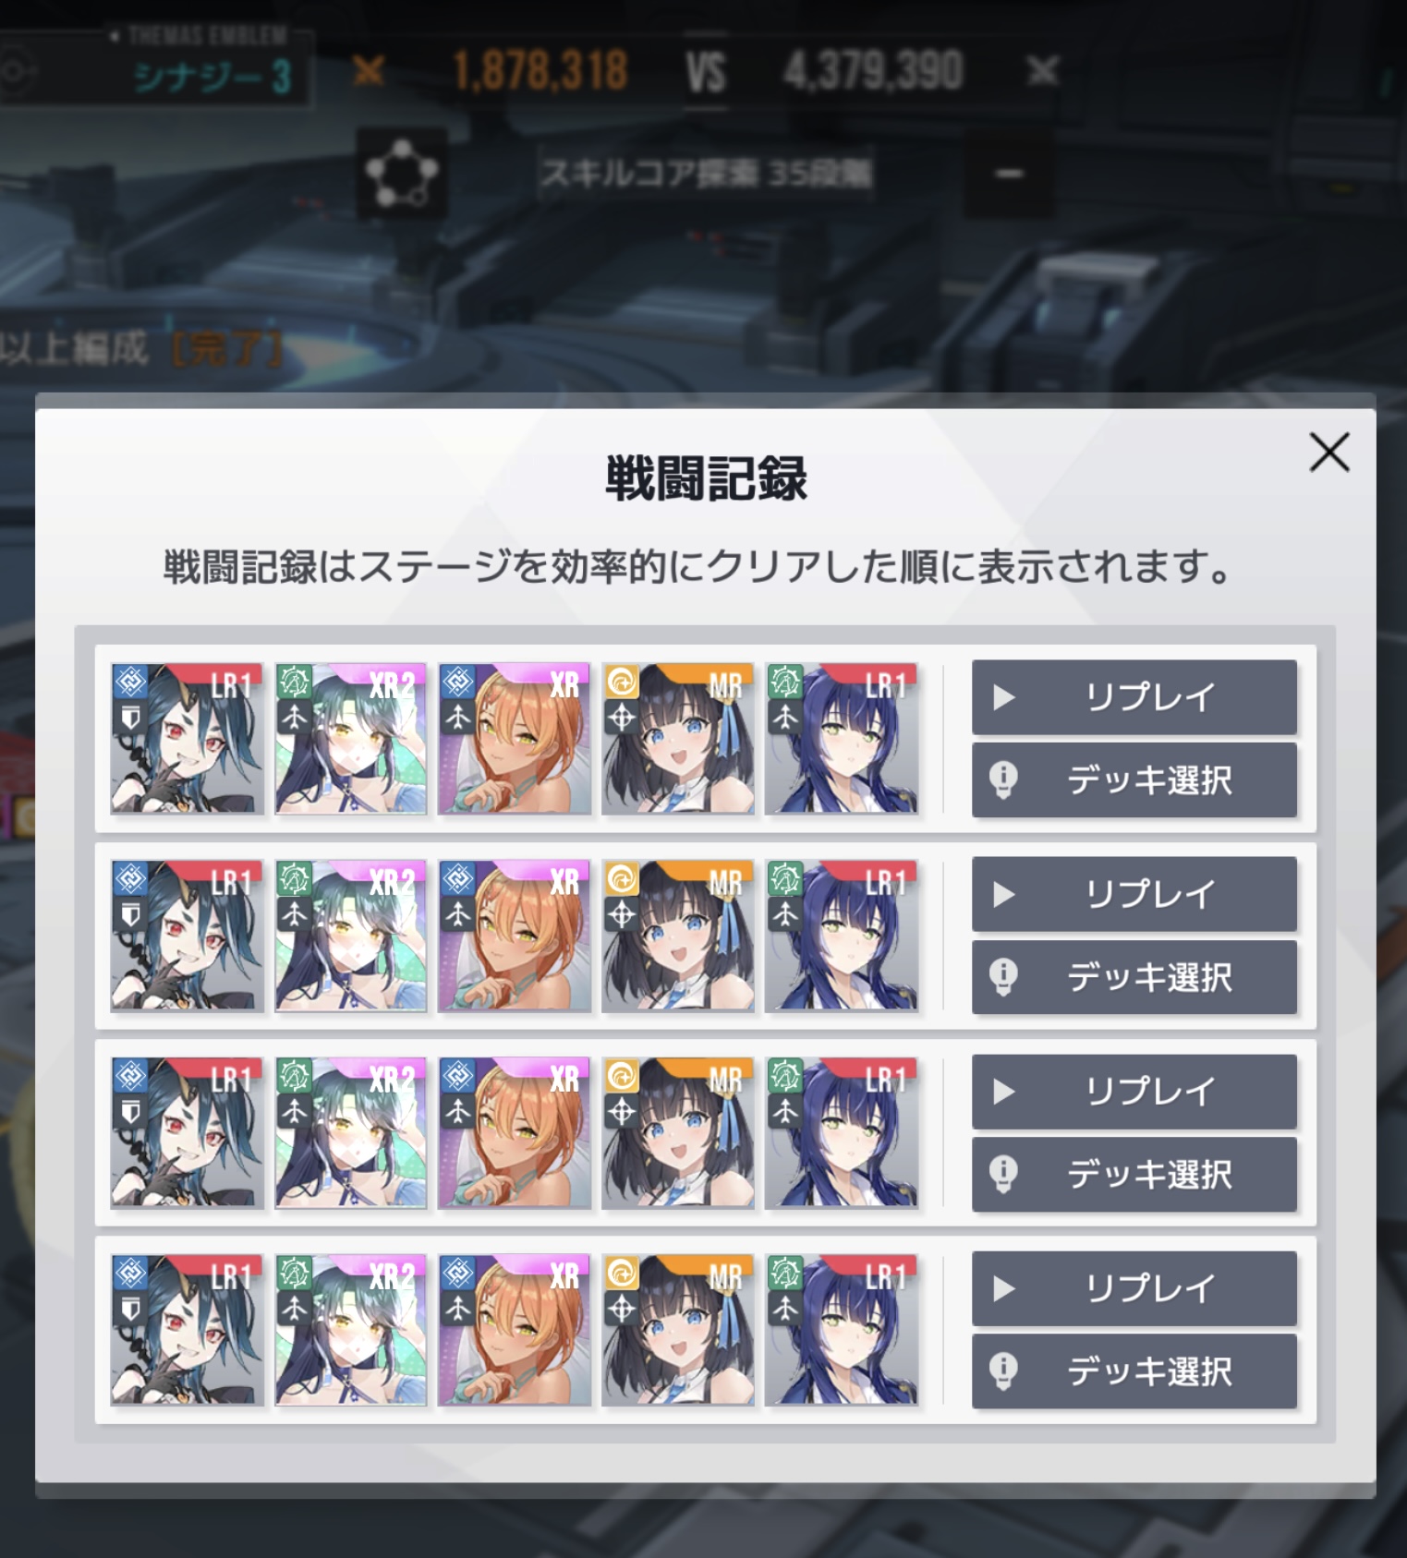Screen dimensions: 1407x1558
Task: Play the third row's replay
Action: coord(1134,1092)
